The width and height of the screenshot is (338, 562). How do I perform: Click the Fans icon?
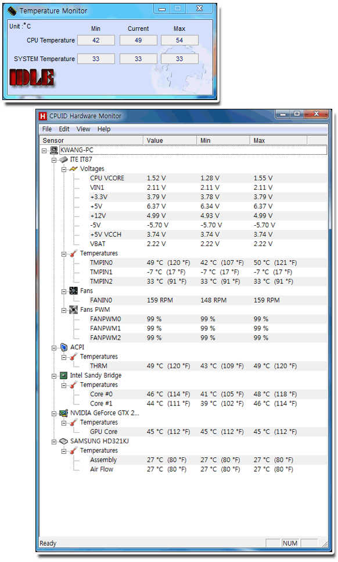(x=73, y=291)
